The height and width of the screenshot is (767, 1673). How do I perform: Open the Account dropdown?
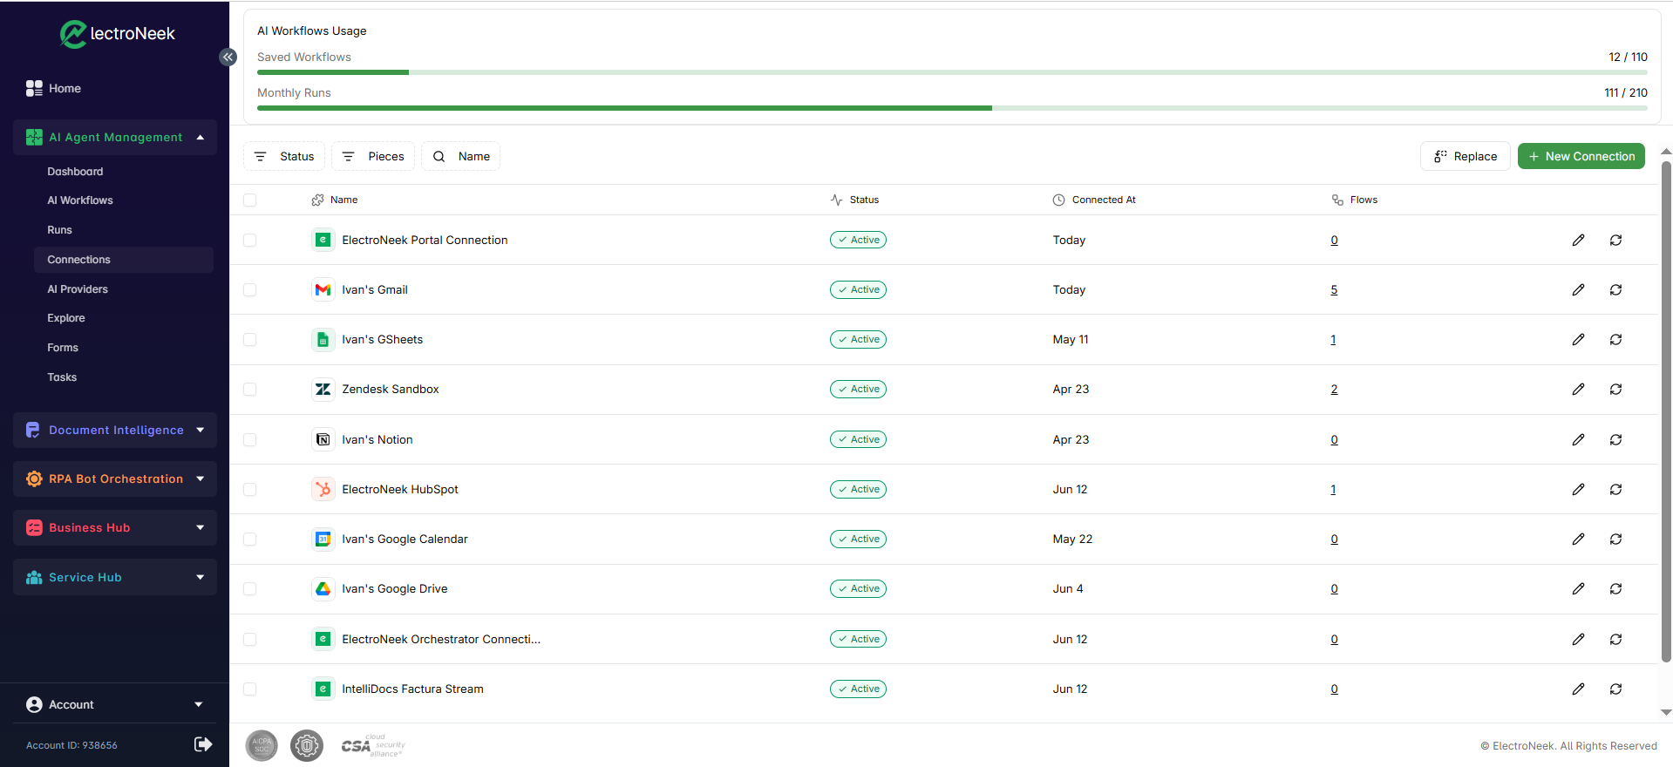point(115,704)
